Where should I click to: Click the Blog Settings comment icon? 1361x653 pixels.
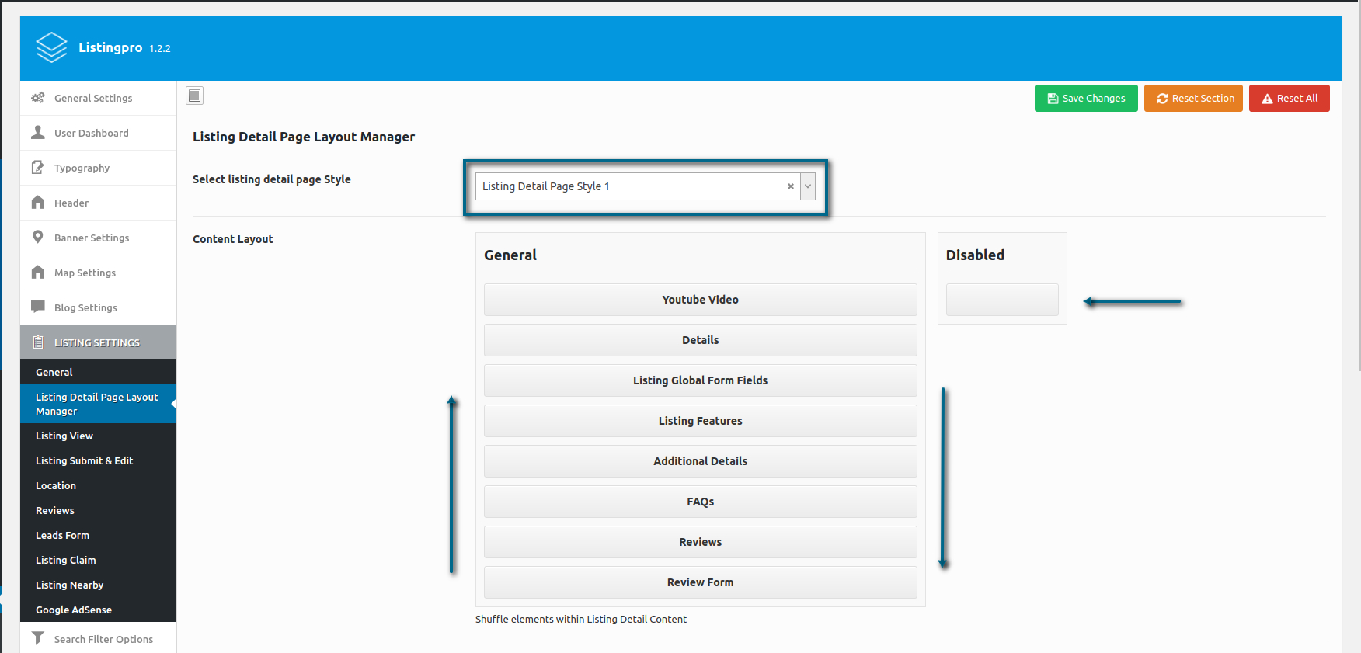point(37,307)
